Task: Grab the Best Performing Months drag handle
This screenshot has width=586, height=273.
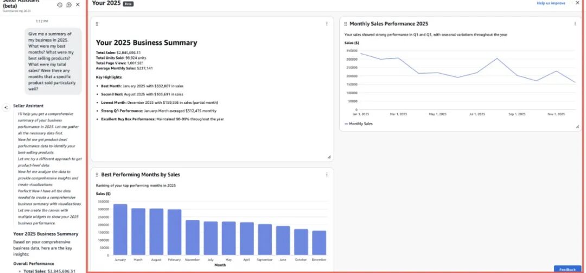Action: click(x=97, y=175)
